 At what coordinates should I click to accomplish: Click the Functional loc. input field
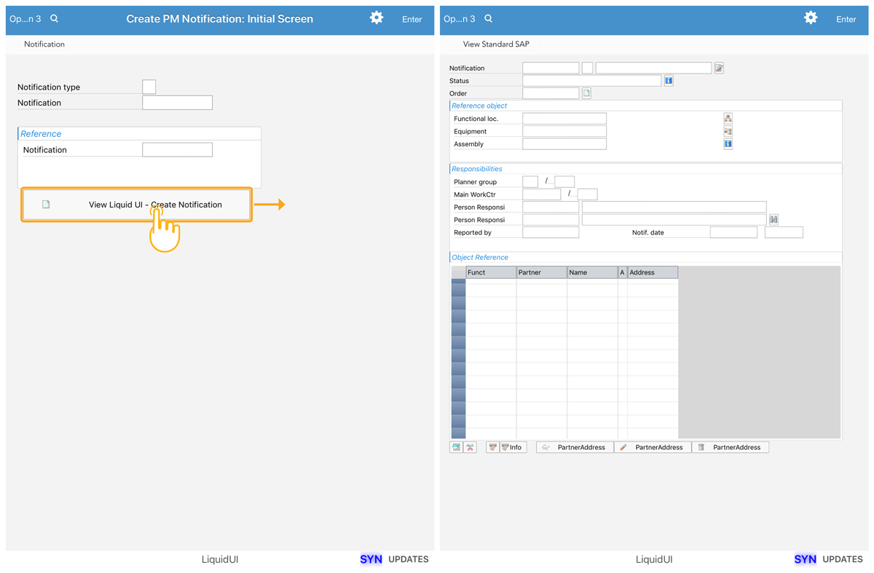point(564,119)
